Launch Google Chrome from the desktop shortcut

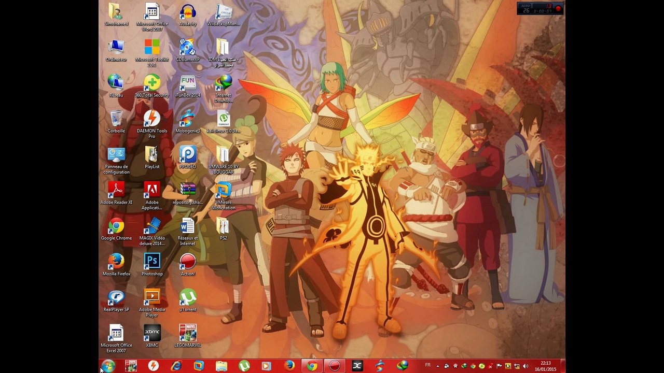tap(116, 229)
